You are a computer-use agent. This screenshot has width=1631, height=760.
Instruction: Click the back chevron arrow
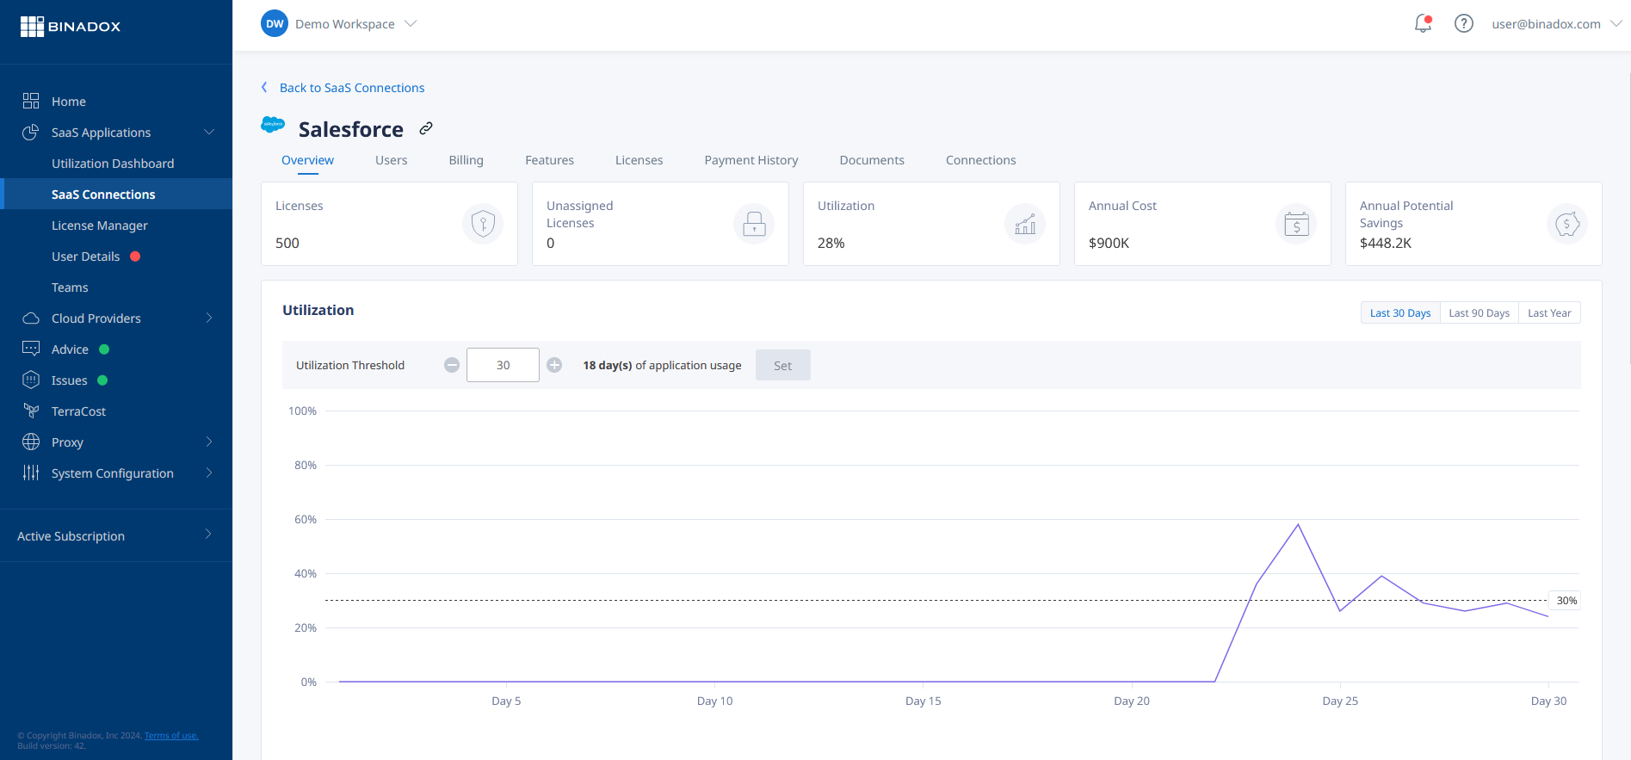click(x=264, y=87)
